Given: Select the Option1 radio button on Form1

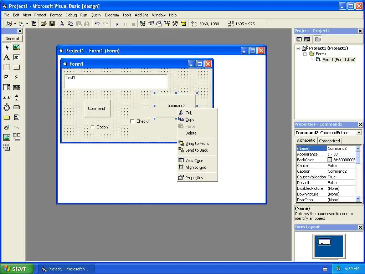Looking at the screenshot, I should pos(93,127).
